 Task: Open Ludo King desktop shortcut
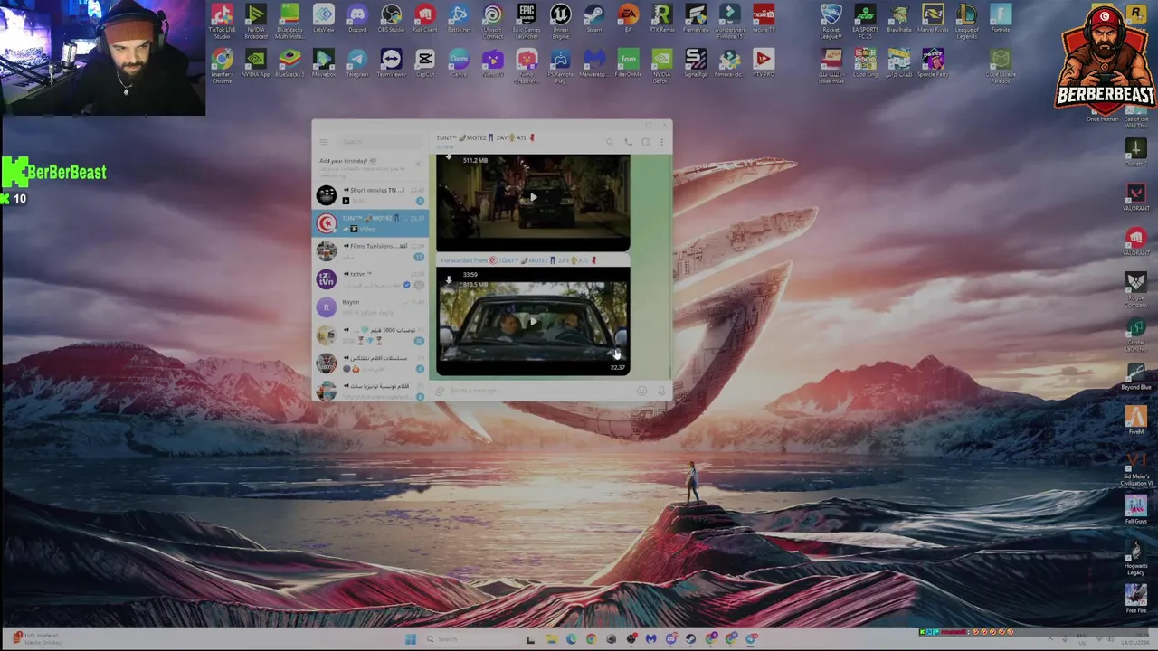tap(865, 64)
